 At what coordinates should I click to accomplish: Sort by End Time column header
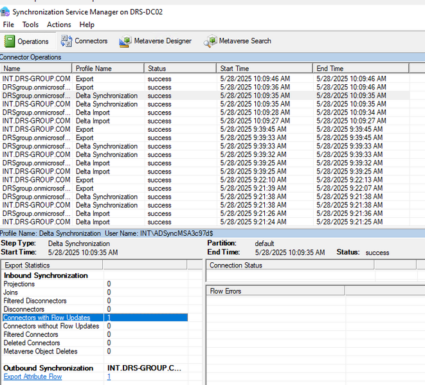[x=368, y=68]
